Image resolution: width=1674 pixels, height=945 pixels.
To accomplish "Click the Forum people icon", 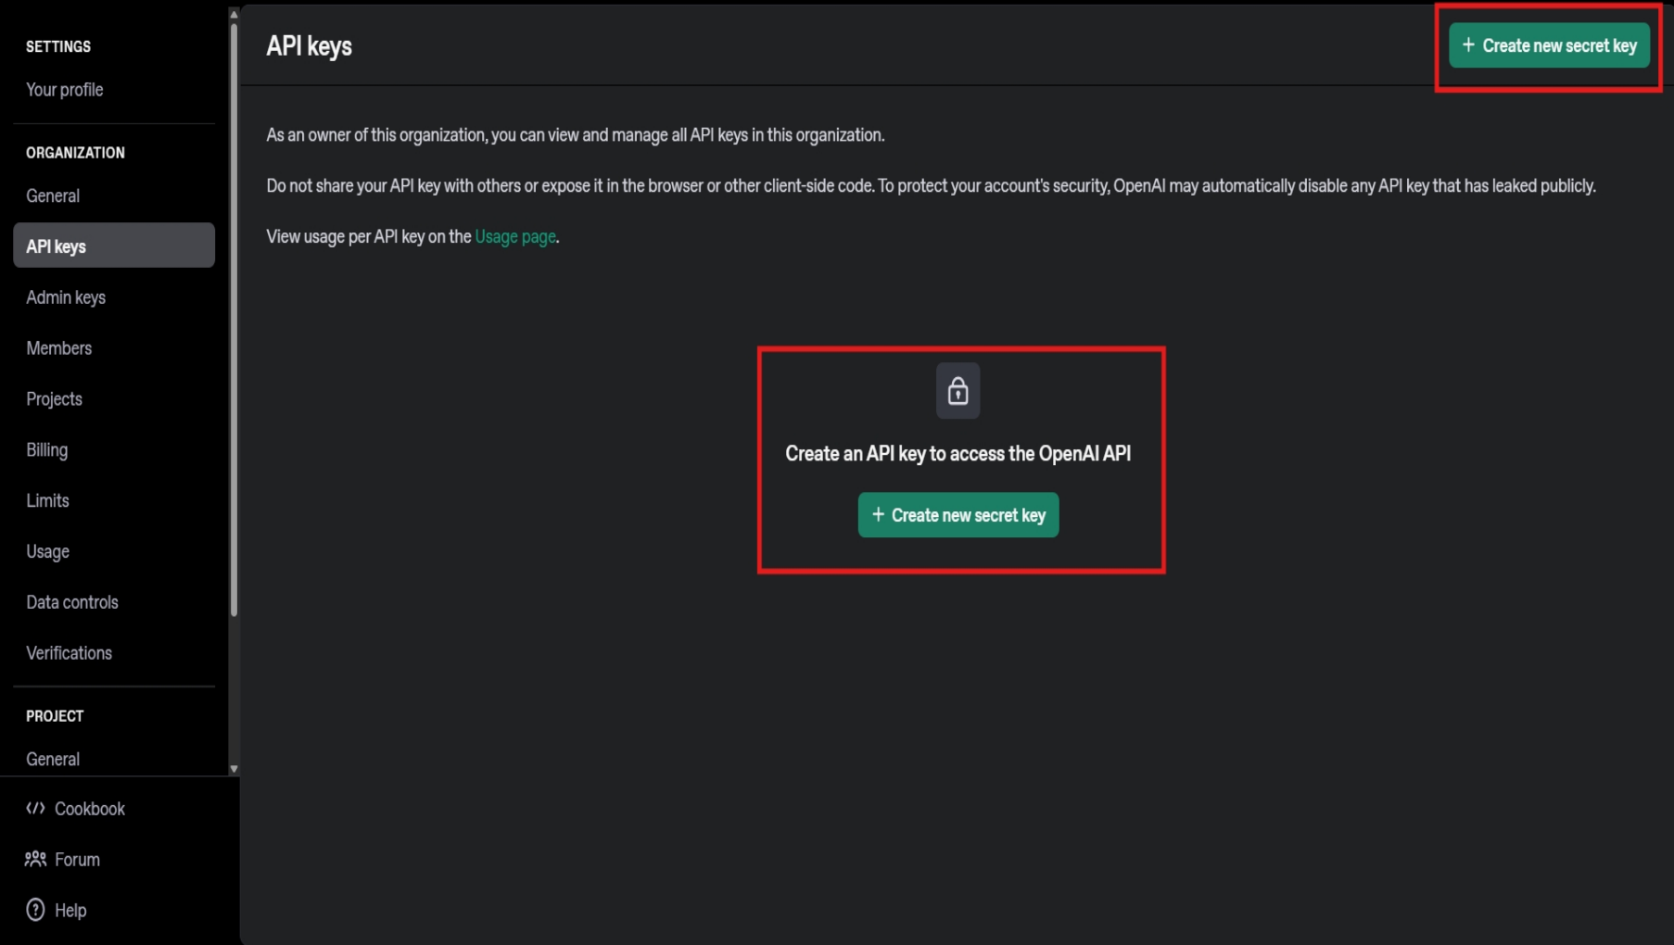I will coord(35,859).
